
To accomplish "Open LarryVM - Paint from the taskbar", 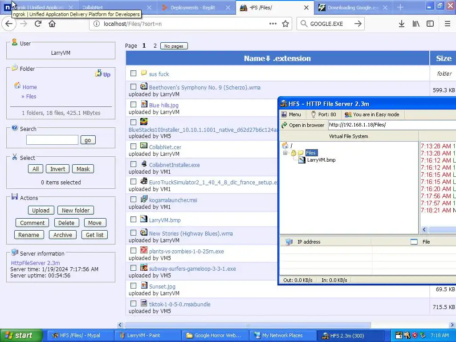I will pos(147,335).
